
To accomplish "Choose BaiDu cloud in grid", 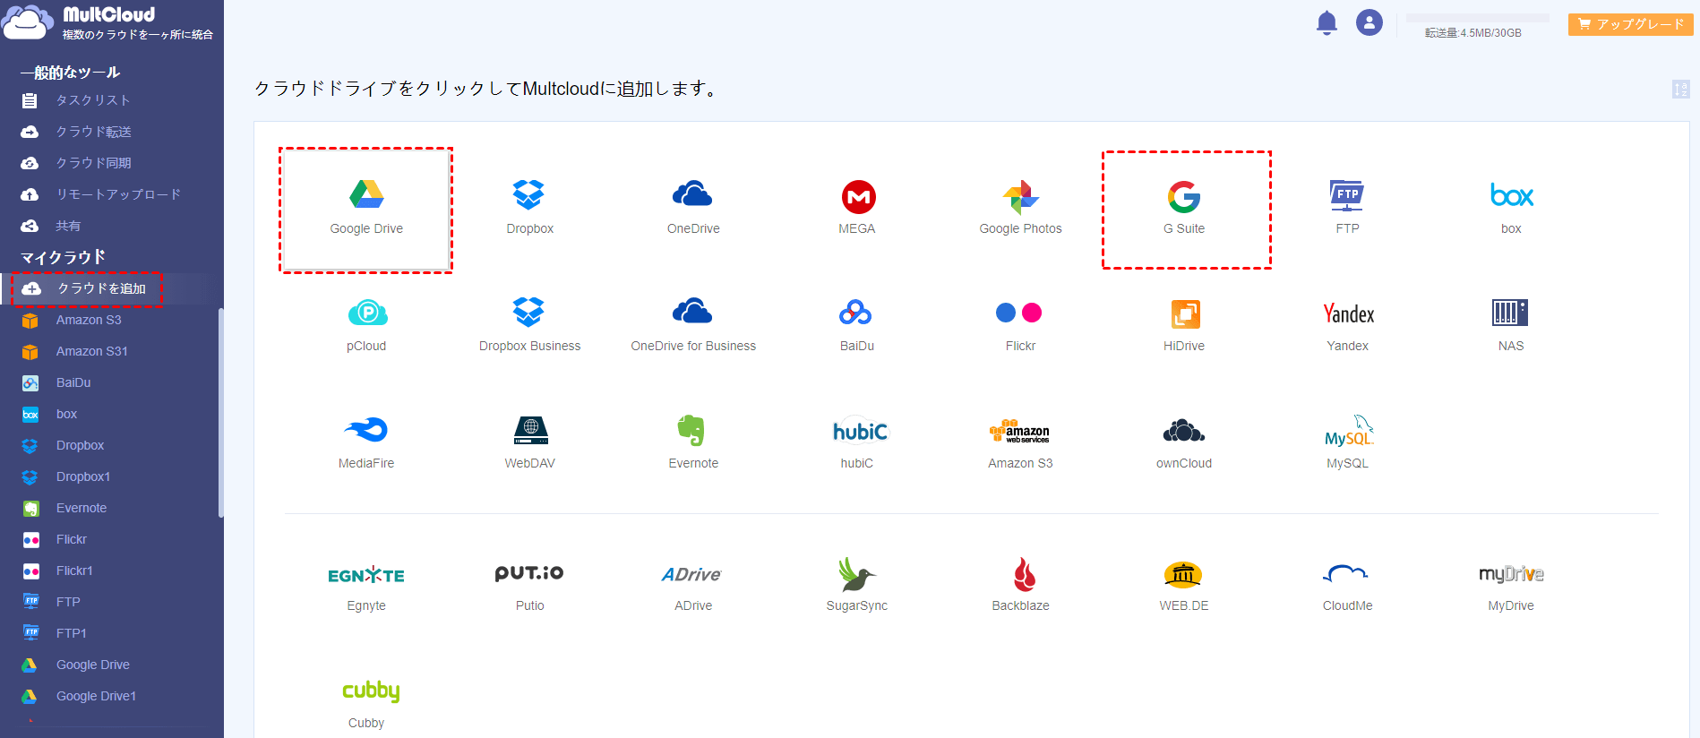I will pyautogui.click(x=857, y=327).
